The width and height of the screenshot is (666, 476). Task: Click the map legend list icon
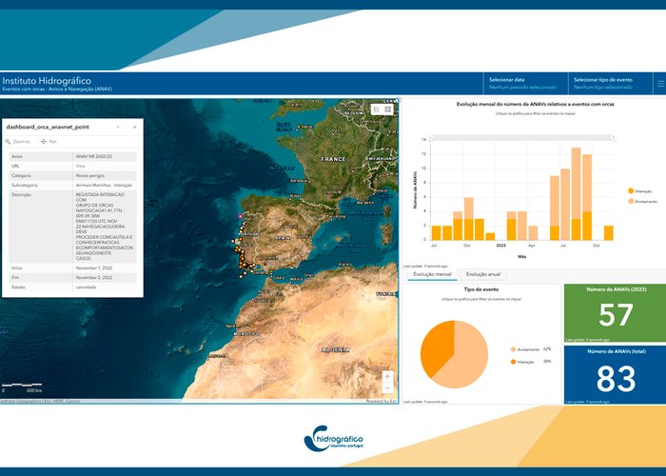pyautogui.click(x=376, y=110)
